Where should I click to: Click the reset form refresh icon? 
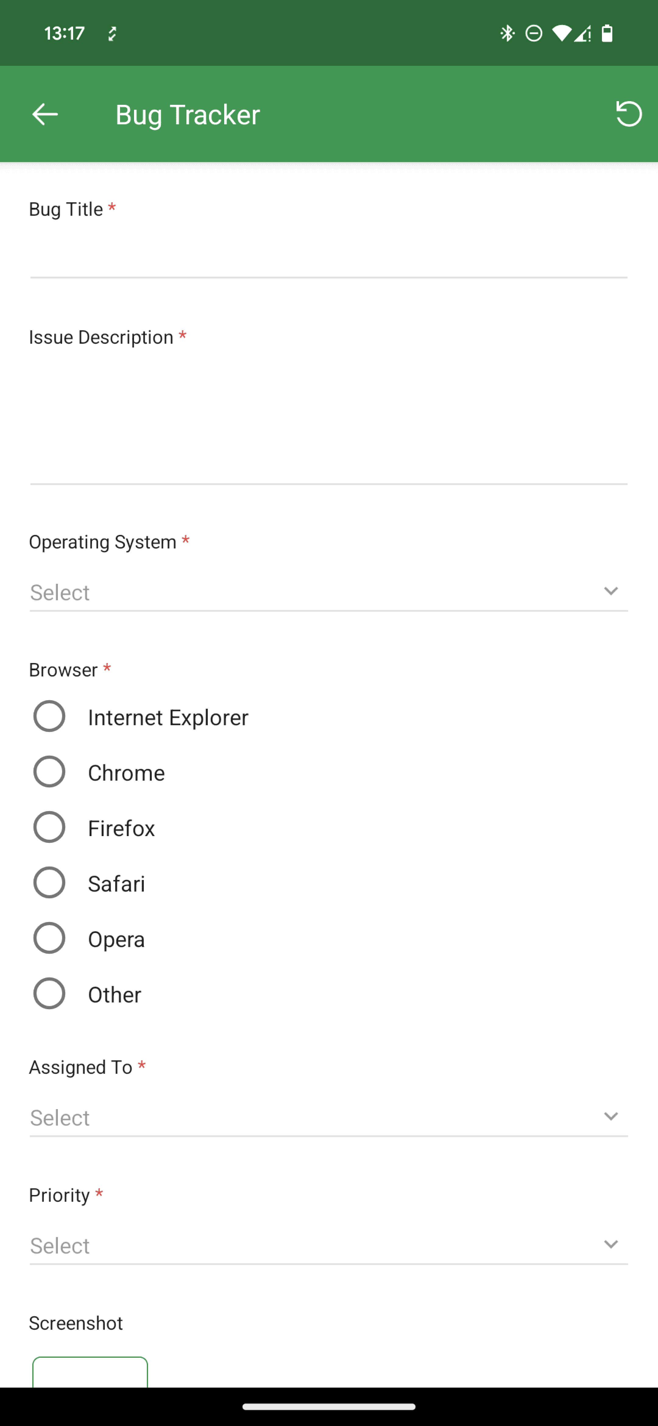click(x=629, y=113)
